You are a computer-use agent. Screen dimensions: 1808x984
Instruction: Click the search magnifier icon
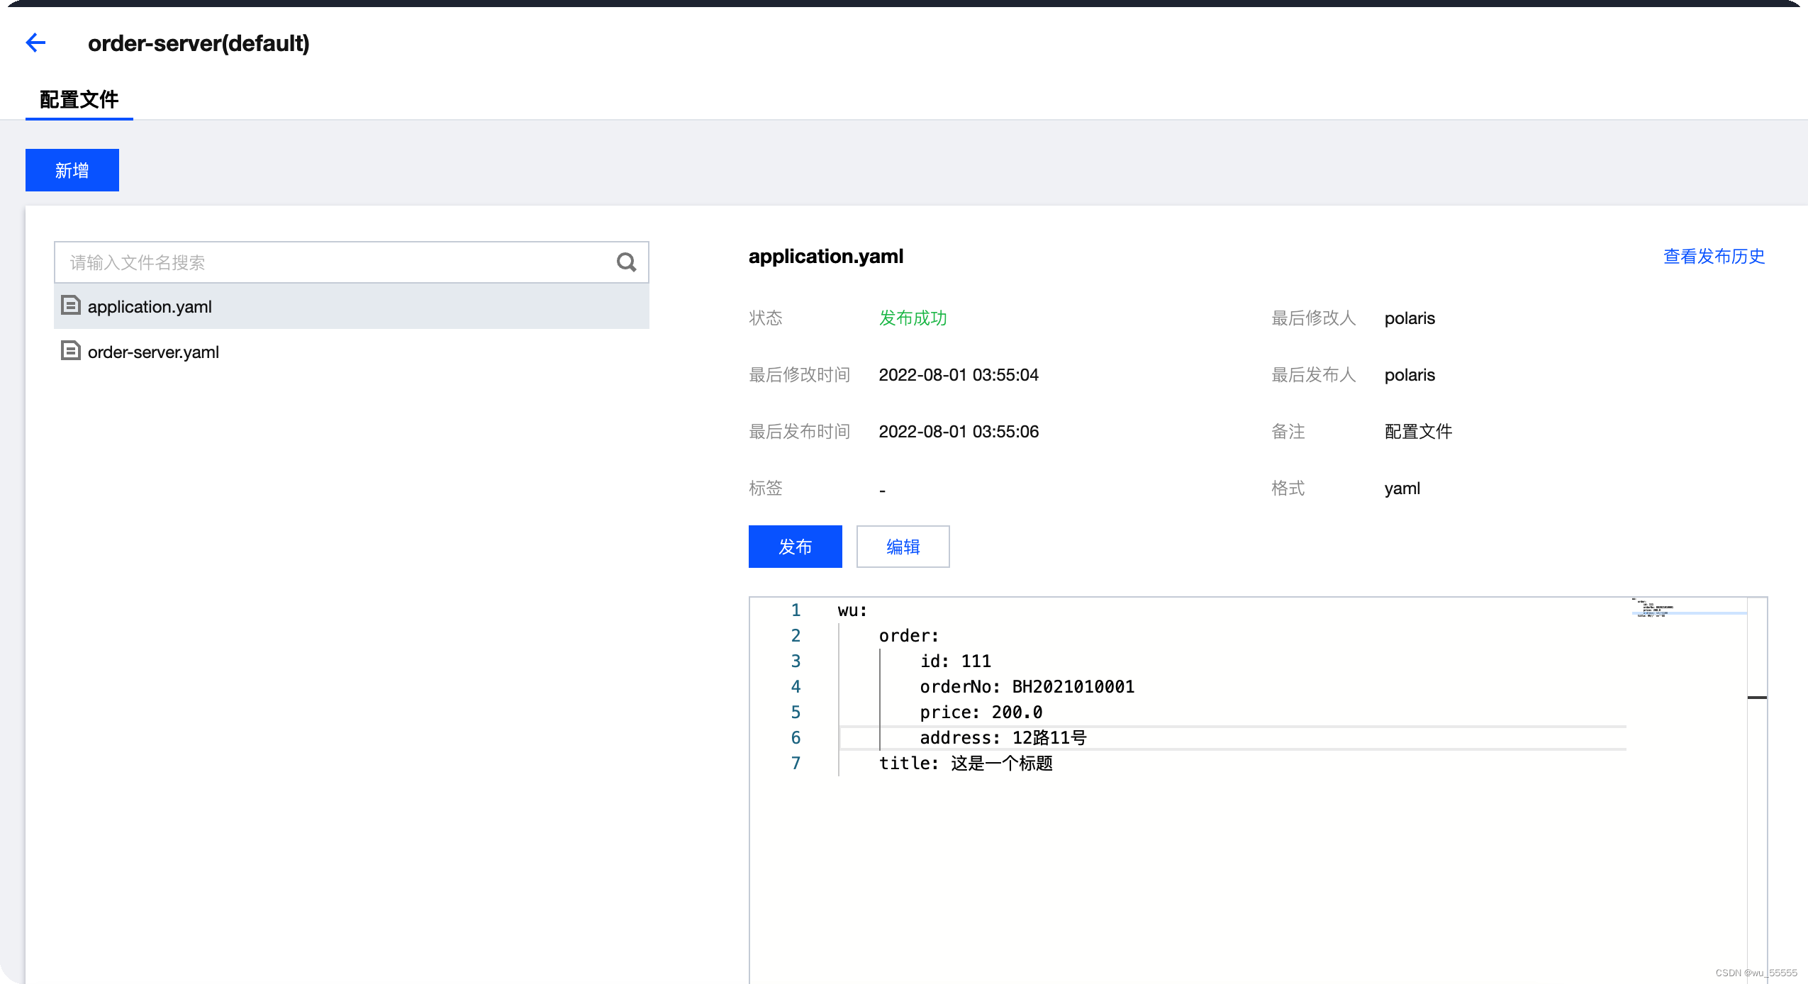tap(626, 263)
